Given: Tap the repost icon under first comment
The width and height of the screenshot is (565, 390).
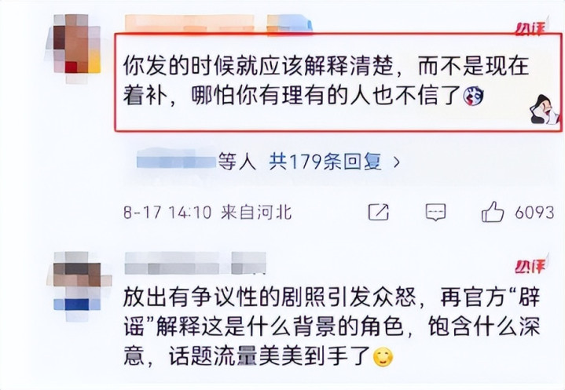Looking at the screenshot, I should pos(378,212).
